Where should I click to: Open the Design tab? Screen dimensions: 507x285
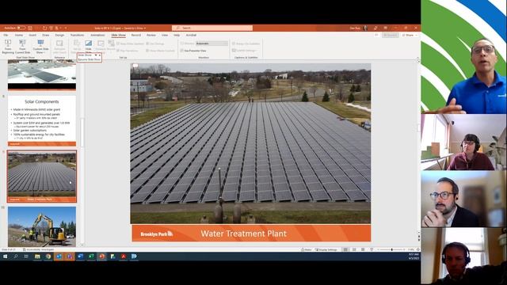tap(59, 35)
